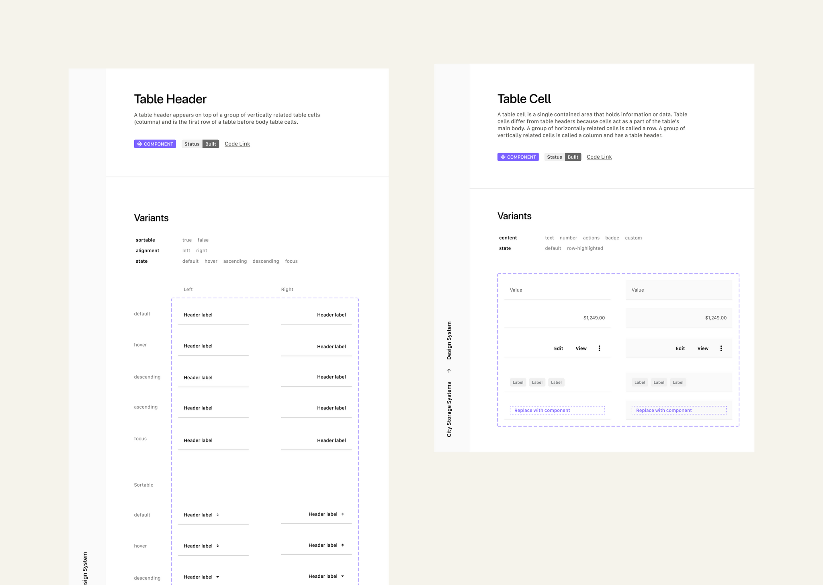This screenshot has width=823, height=585.
Task: Follow the underlined custom content link
Action: (633, 238)
